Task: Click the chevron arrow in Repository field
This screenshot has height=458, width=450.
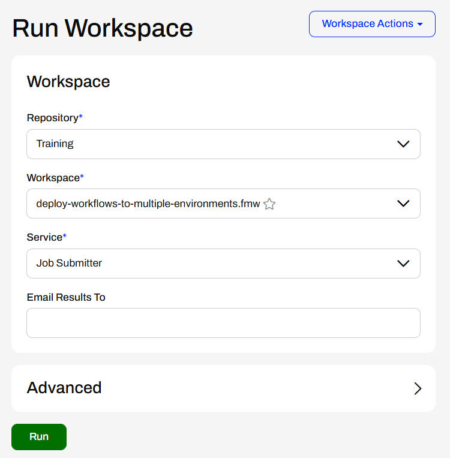Action: [x=403, y=144]
